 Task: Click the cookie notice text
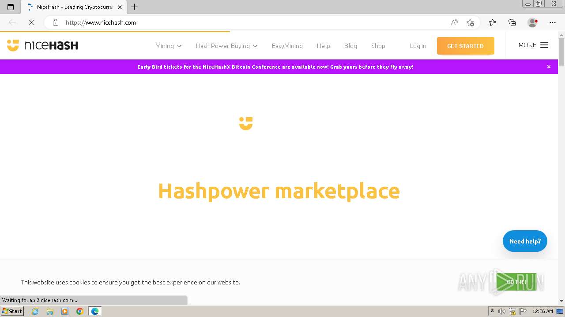click(x=131, y=282)
